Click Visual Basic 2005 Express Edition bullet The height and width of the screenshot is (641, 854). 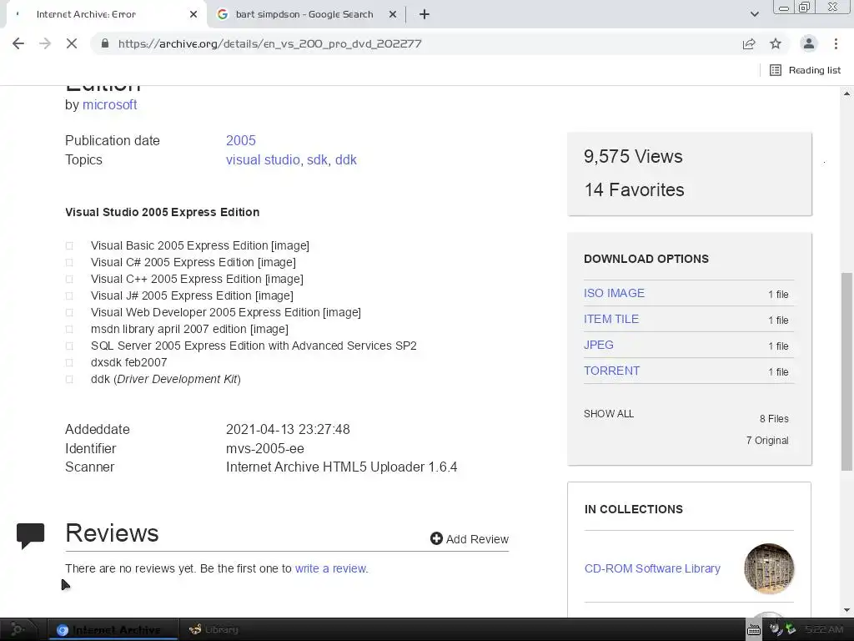pyautogui.click(x=69, y=246)
